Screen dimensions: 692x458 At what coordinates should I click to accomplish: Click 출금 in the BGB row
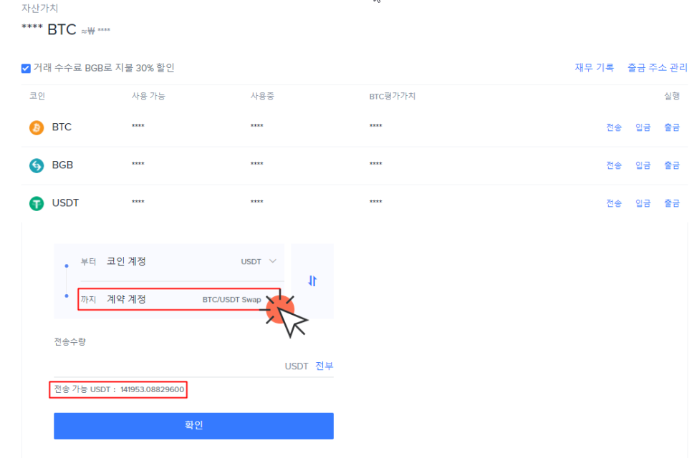[x=672, y=165]
